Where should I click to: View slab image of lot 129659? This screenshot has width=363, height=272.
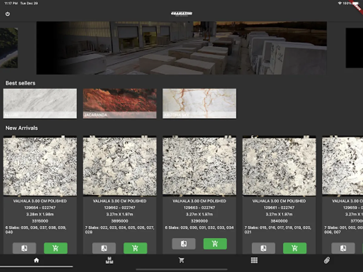342,166
